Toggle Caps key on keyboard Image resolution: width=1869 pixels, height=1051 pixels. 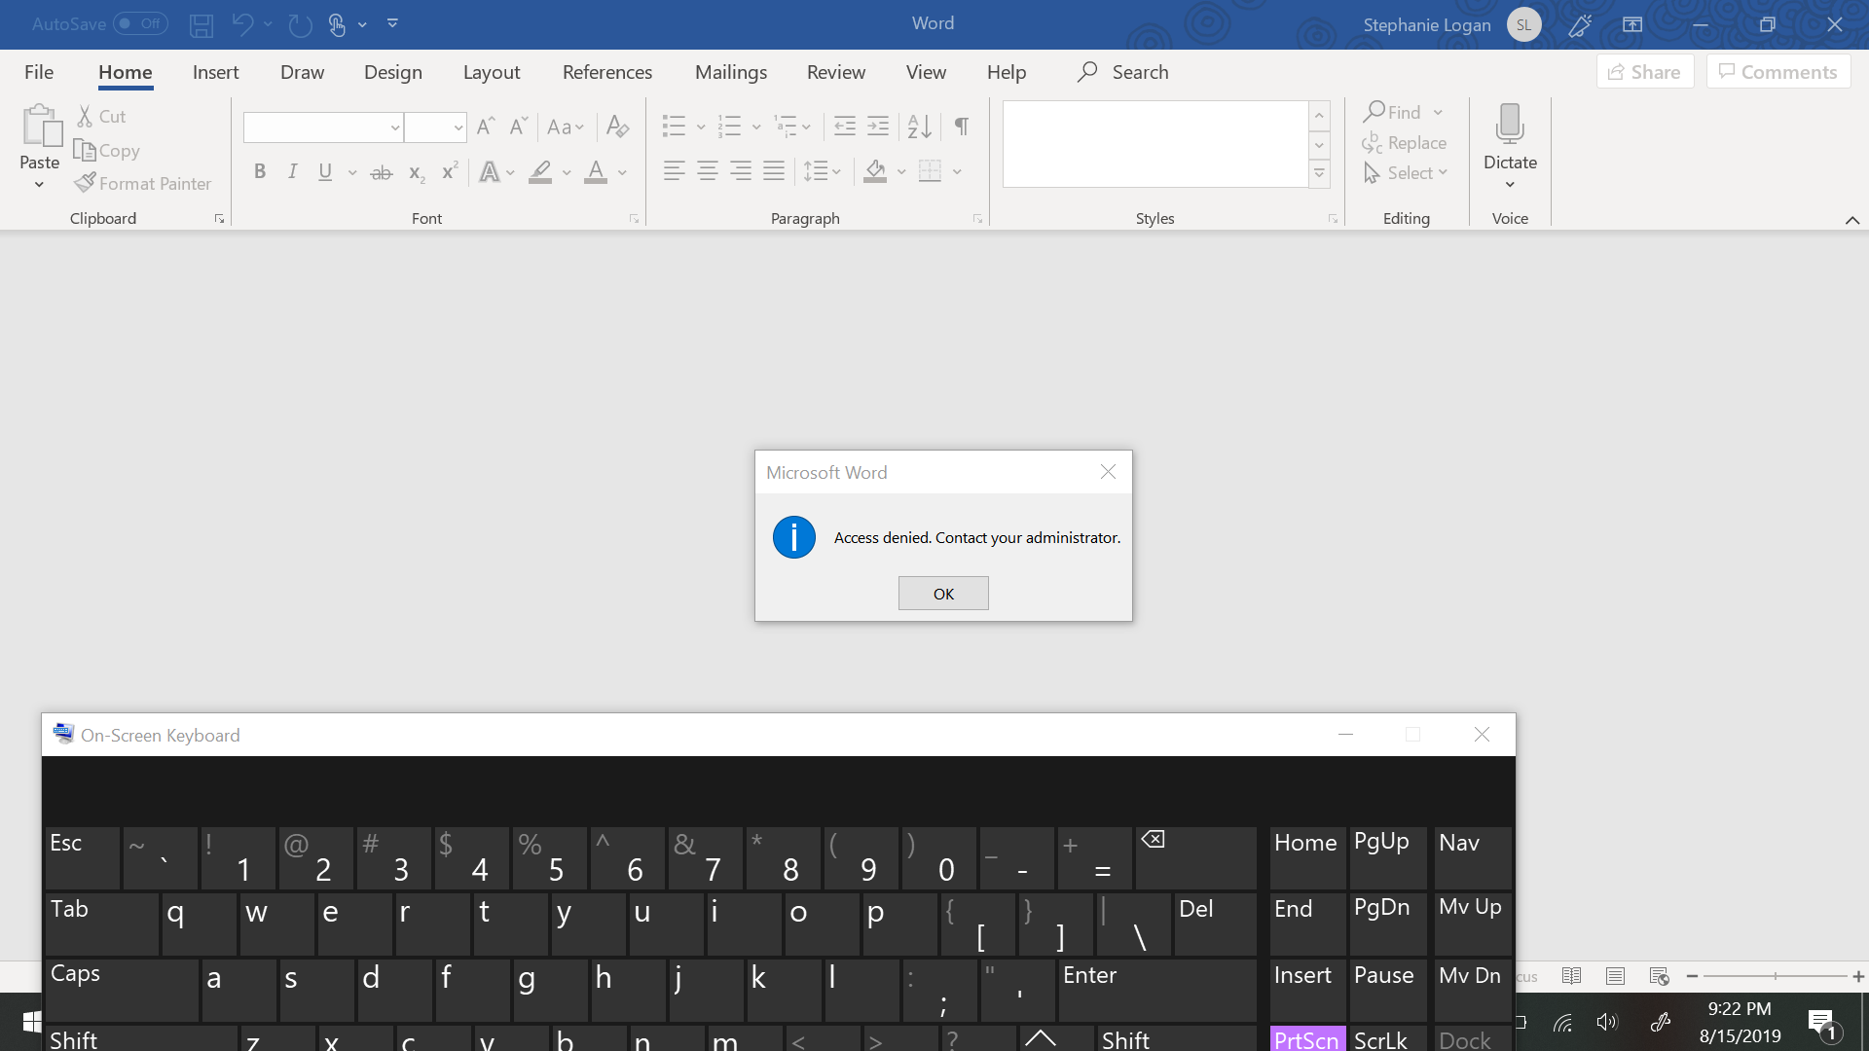pos(123,990)
